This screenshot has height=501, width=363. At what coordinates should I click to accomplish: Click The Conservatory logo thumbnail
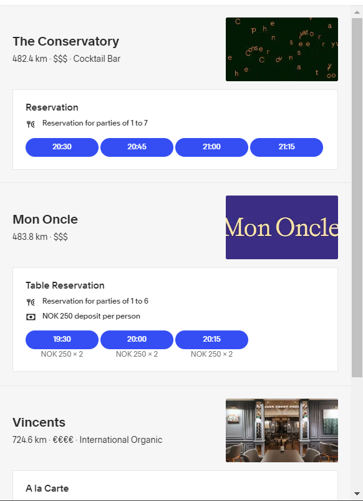(282, 49)
